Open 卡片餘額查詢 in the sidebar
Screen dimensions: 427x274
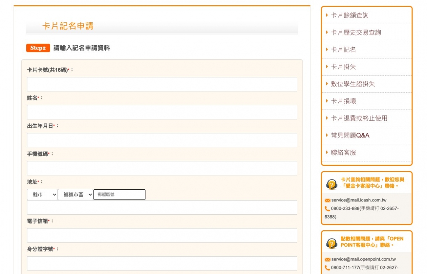(x=350, y=15)
